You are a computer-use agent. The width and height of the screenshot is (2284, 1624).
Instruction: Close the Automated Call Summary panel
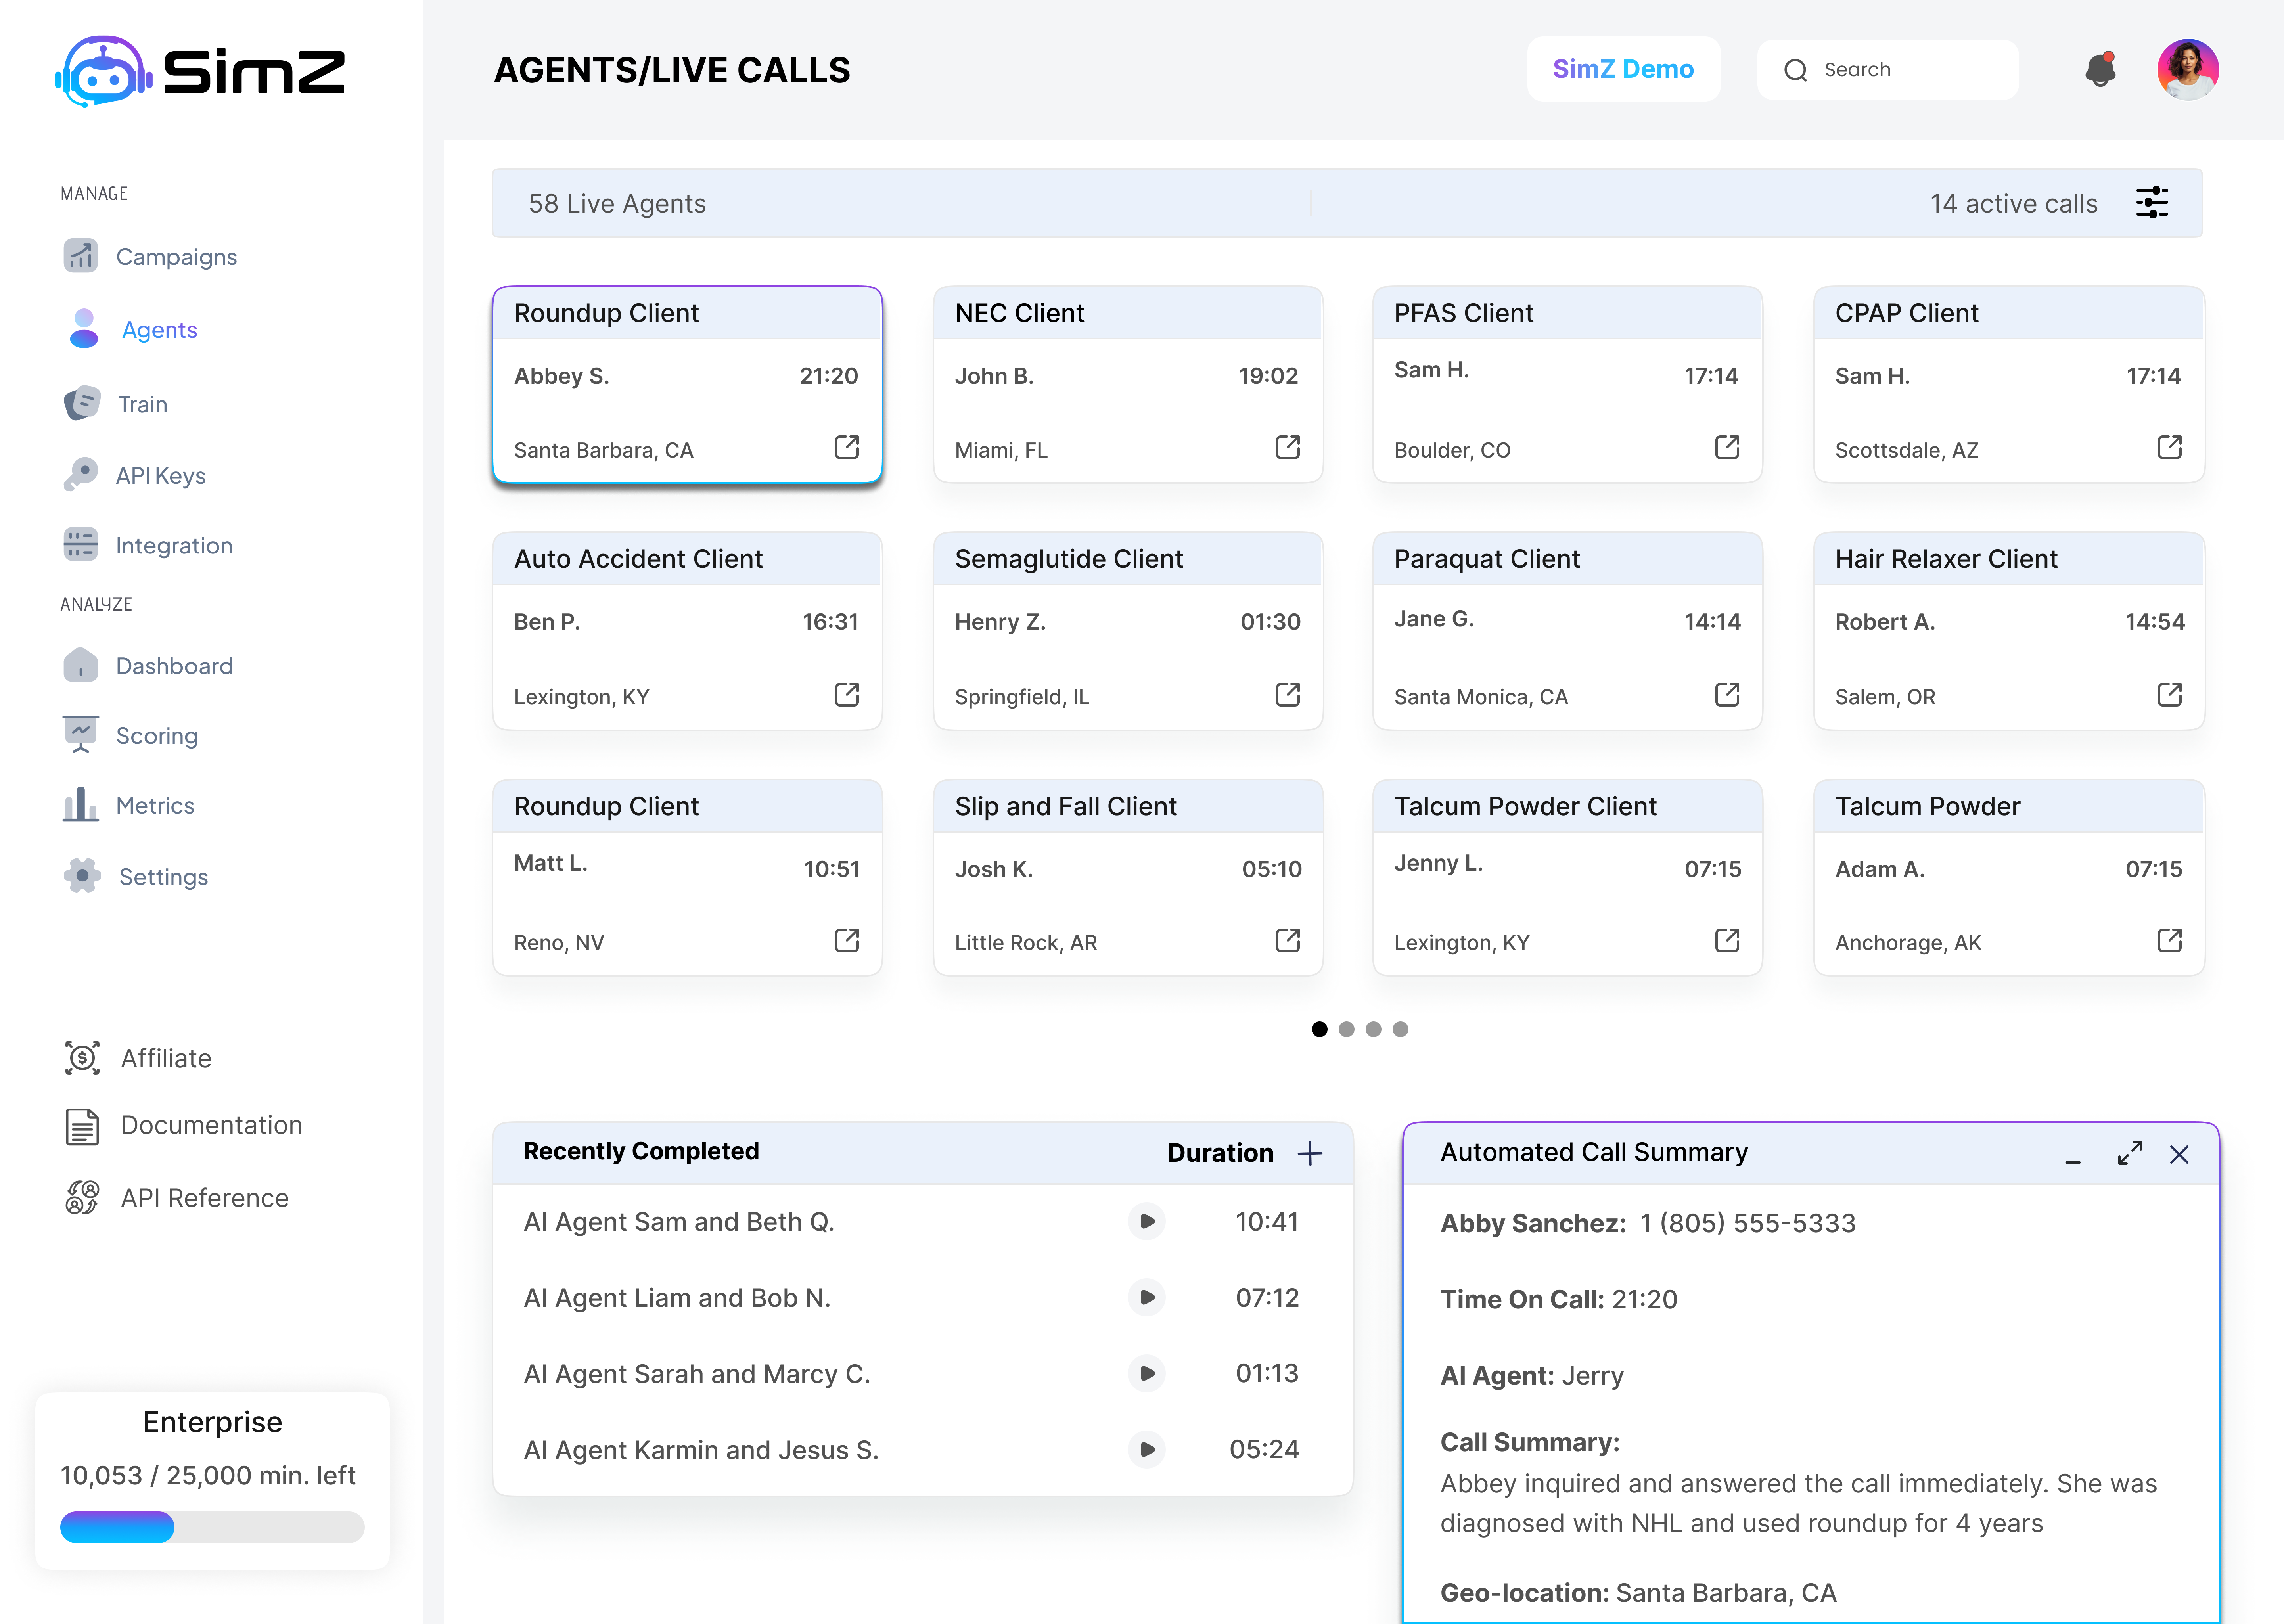click(x=2179, y=1155)
